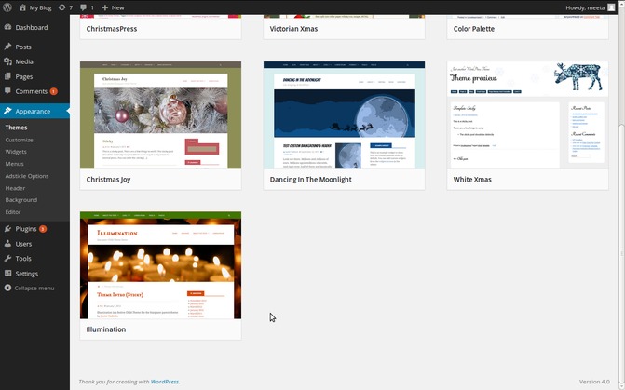Click the My Blog site name

point(40,7)
